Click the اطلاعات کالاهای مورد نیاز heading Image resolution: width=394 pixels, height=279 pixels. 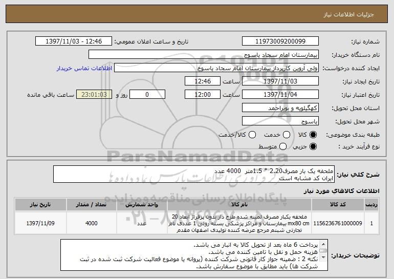(341, 191)
